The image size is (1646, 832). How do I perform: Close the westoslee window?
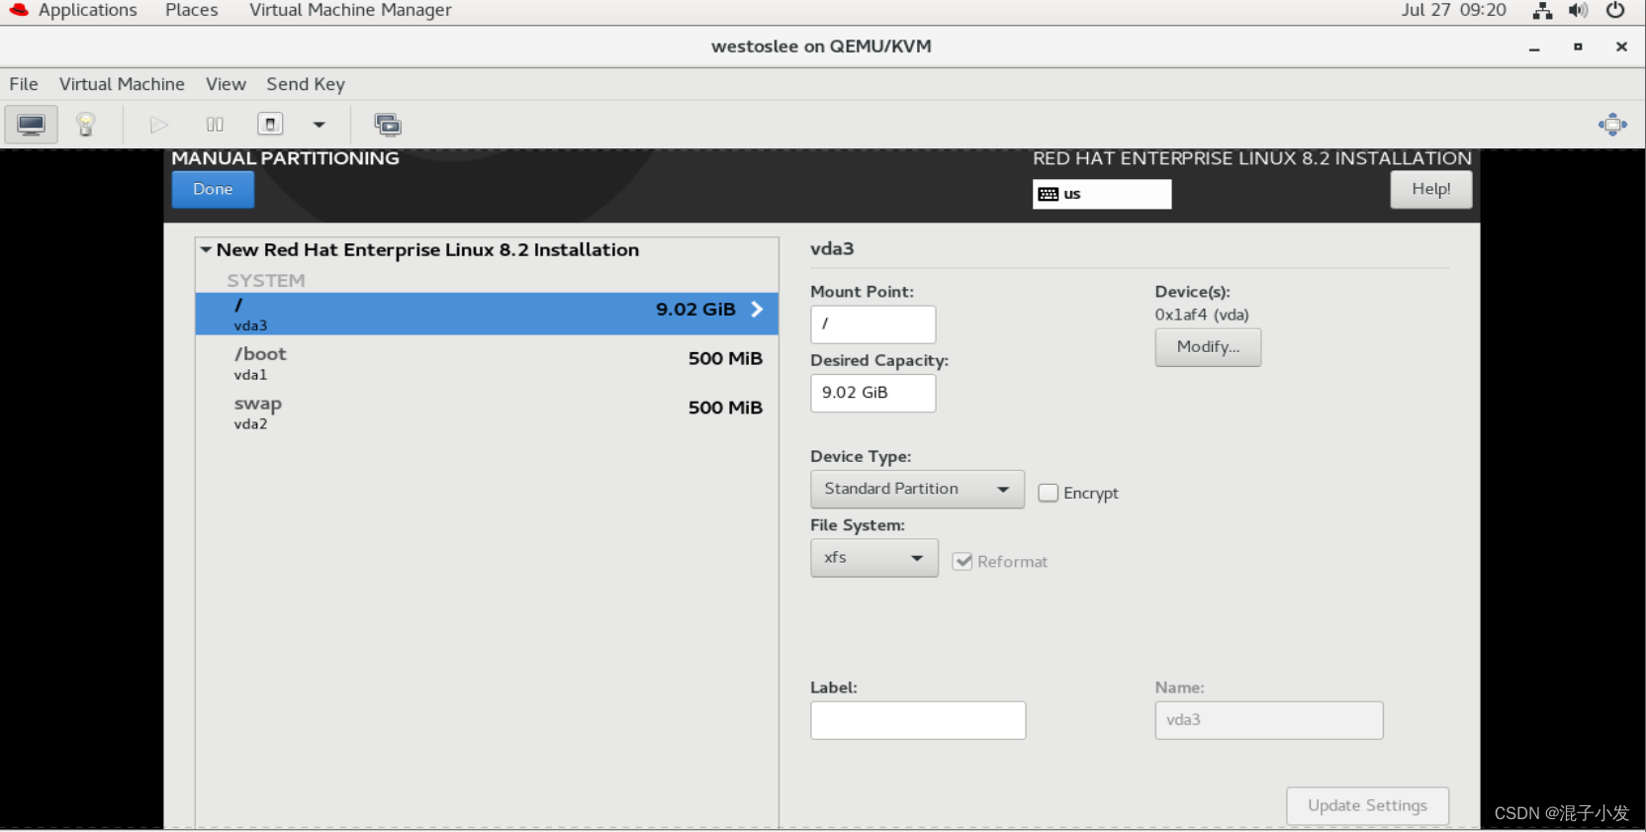(1621, 46)
